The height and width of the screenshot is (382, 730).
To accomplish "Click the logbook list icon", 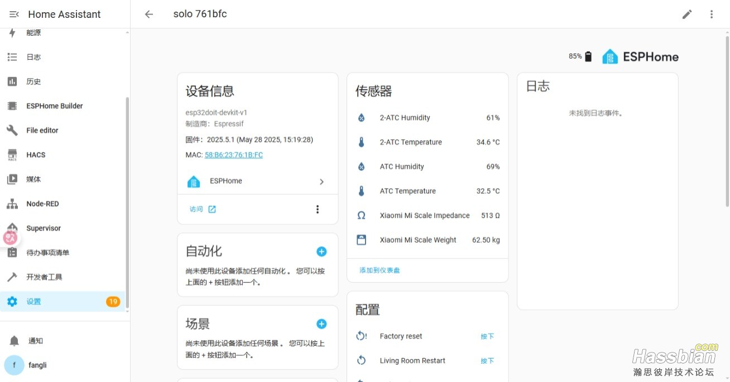I will (12, 57).
